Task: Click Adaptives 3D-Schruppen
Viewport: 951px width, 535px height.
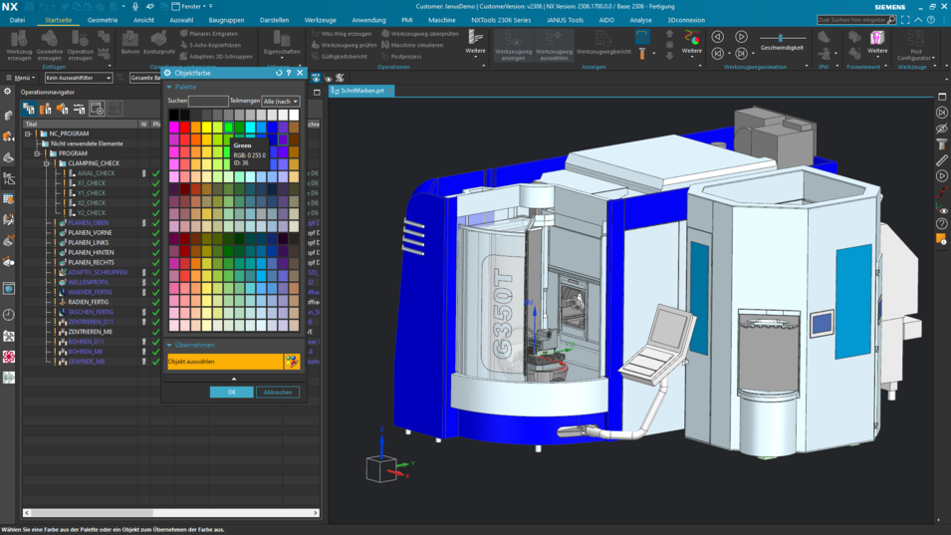Action: [x=216, y=57]
